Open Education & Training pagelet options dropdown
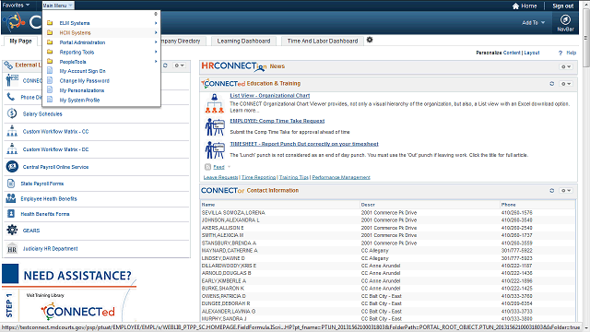Viewport: 590px width, 332px height. [x=566, y=84]
